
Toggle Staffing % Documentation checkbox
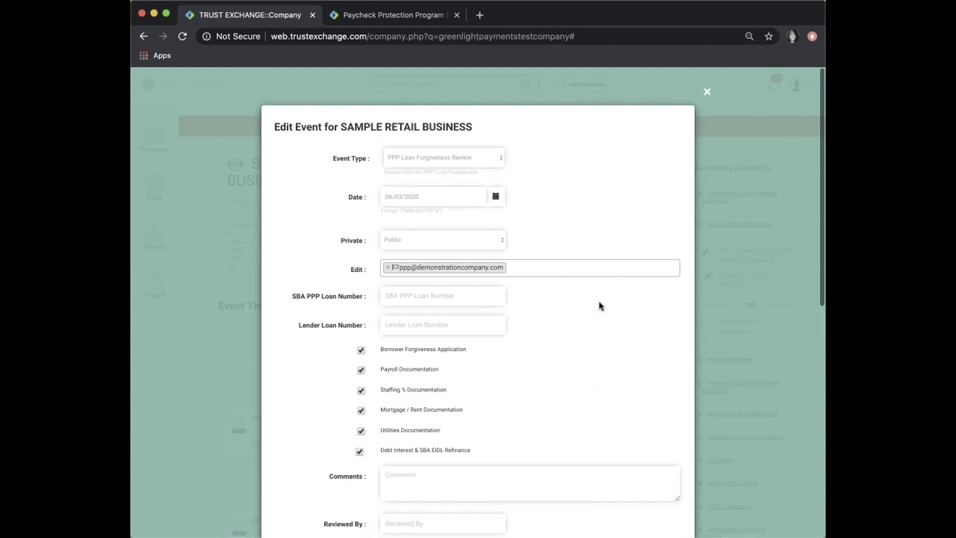pyautogui.click(x=361, y=390)
